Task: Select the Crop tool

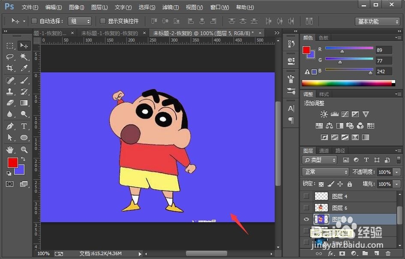Action: [x=10, y=68]
